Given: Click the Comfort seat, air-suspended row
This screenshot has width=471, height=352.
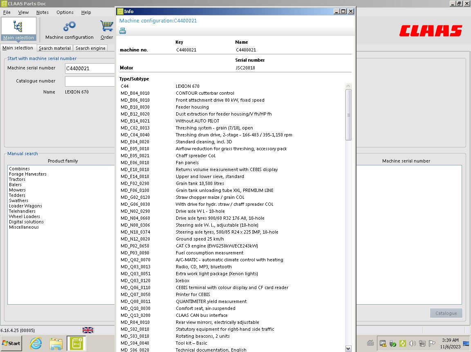Looking at the screenshot, I should pyautogui.click(x=232, y=308).
